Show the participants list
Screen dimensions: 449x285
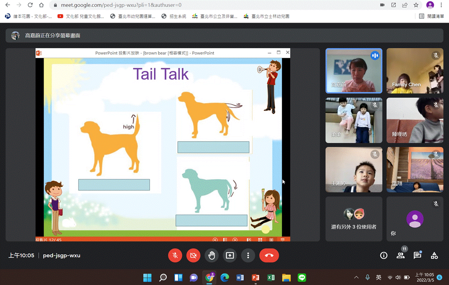[400, 256]
